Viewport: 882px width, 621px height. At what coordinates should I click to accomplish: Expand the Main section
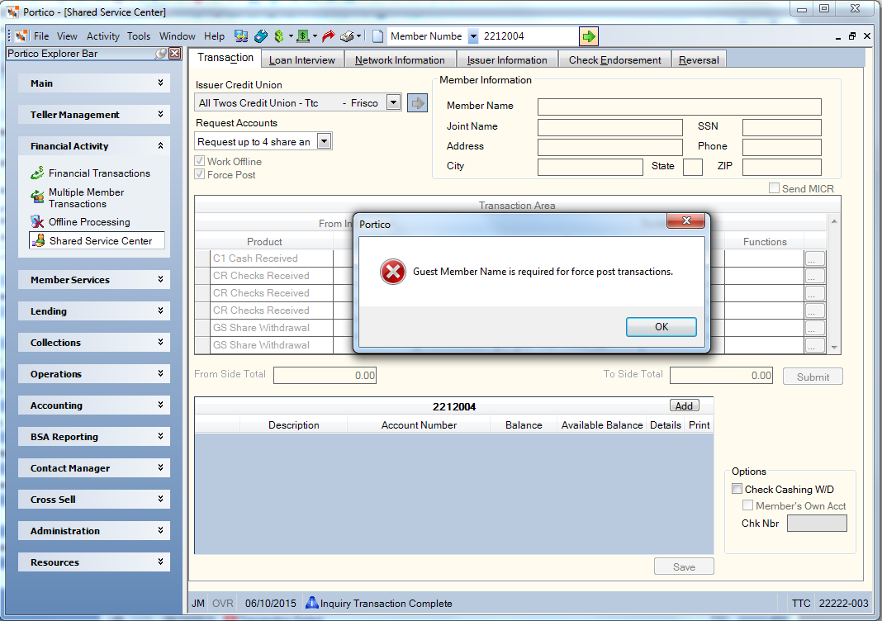point(94,83)
